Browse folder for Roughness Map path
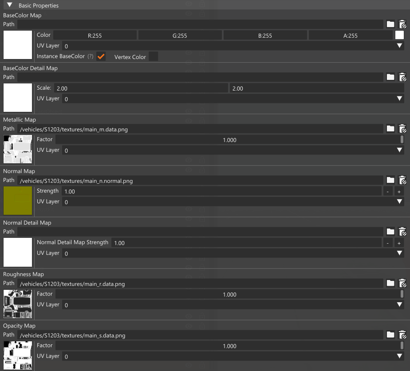 tap(390, 283)
